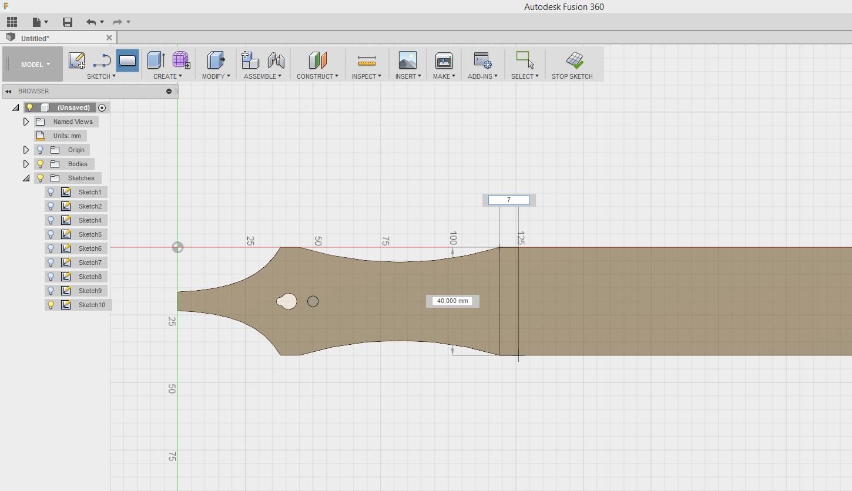
Task: Click the 40.000 mm dimension field
Action: (452, 301)
